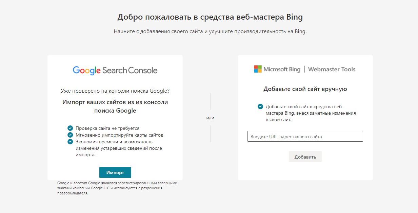This screenshot has height=213, width=418.
Task: Click the text Проверка сайта не требуется
Action: coord(107,128)
